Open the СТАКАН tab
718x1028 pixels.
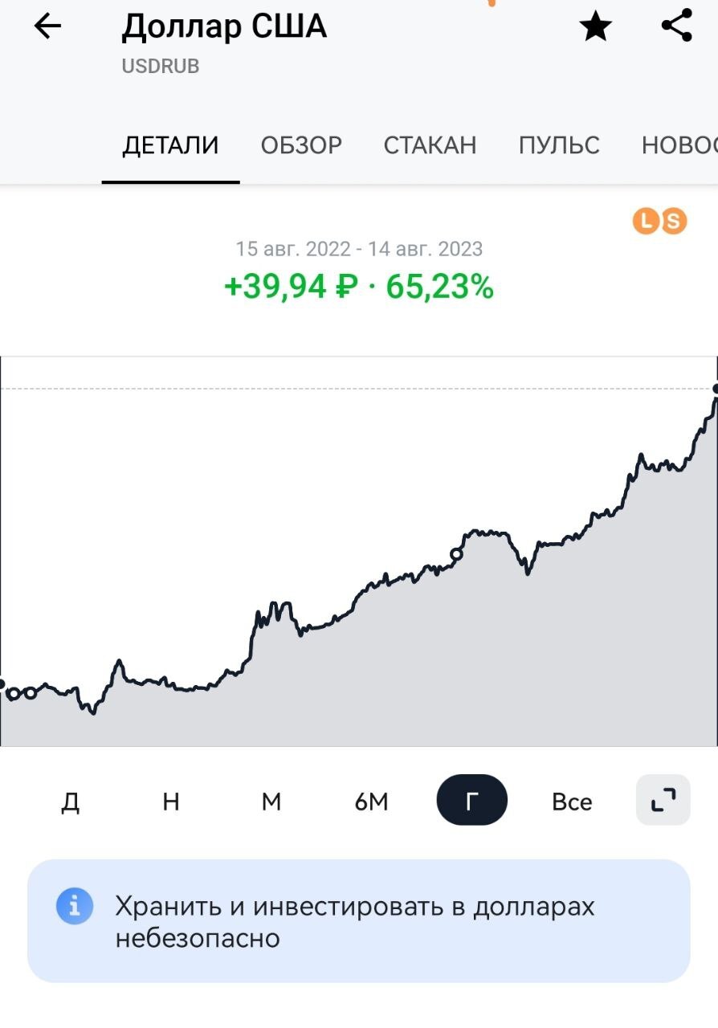click(430, 145)
